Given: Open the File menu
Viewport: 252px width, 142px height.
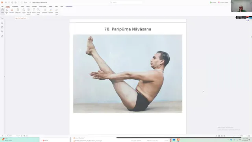Looking at the screenshot, I should tap(2, 6).
